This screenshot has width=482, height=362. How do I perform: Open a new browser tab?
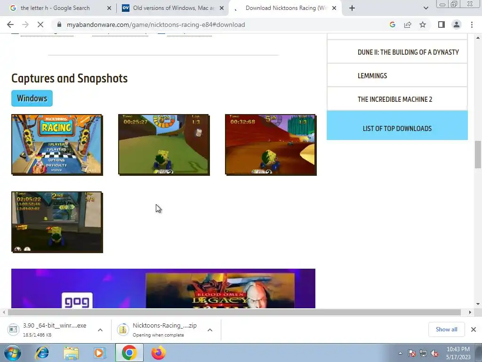(x=352, y=8)
